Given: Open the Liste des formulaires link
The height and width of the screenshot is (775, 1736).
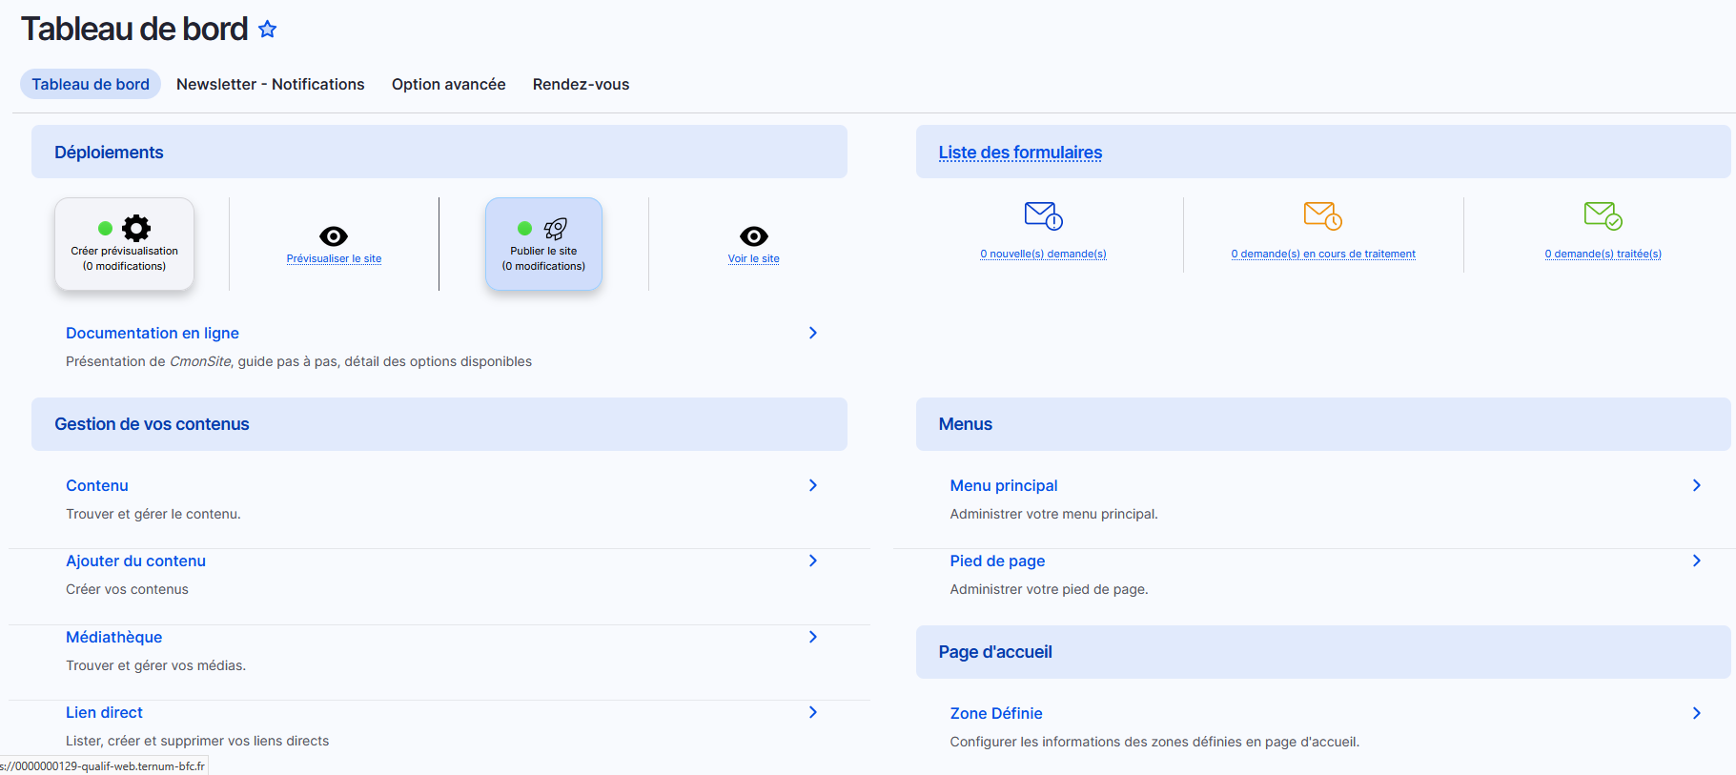Looking at the screenshot, I should pos(1020,153).
